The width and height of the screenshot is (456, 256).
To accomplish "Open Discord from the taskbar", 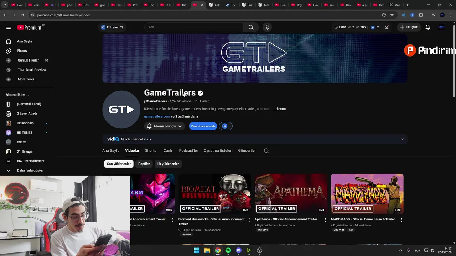I will pos(239,250).
